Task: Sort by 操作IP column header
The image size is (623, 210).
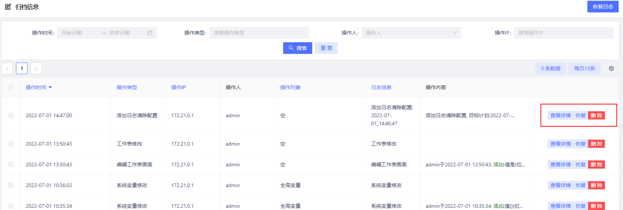Action: [x=178, y=87]
